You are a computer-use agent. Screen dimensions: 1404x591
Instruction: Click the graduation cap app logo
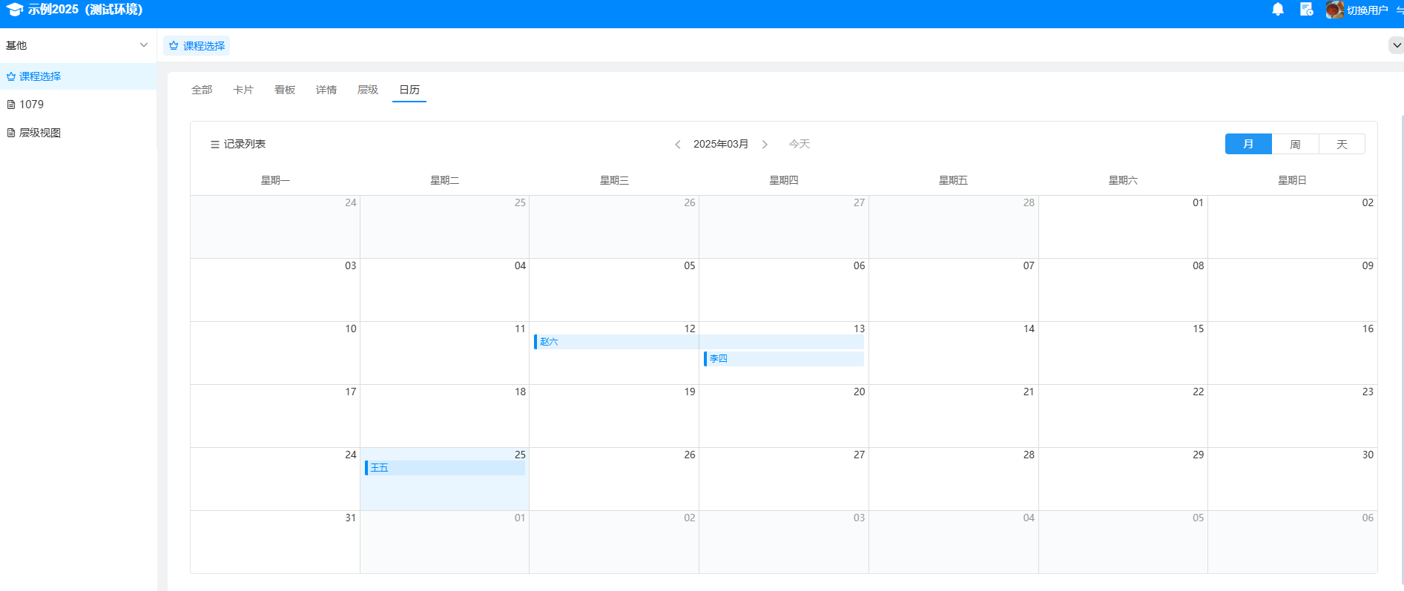coord(14,10)
